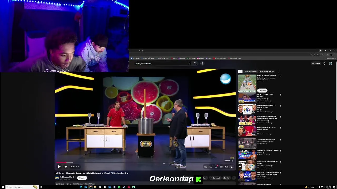Toggle subtitles with the CC icon
Viewport: 337px width, 189px height.
[x=211, y=166]
